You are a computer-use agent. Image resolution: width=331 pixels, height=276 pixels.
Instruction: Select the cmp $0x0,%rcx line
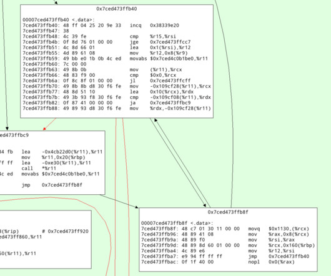tap(99, 75)
